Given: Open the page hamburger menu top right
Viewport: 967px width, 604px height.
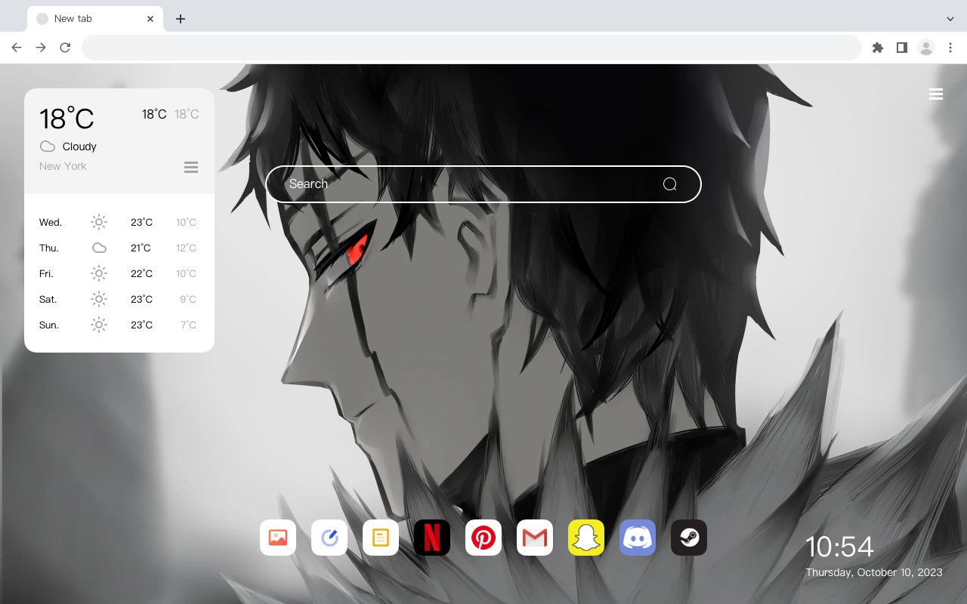Looking at the screenshot, I should [x=936, y=94].
